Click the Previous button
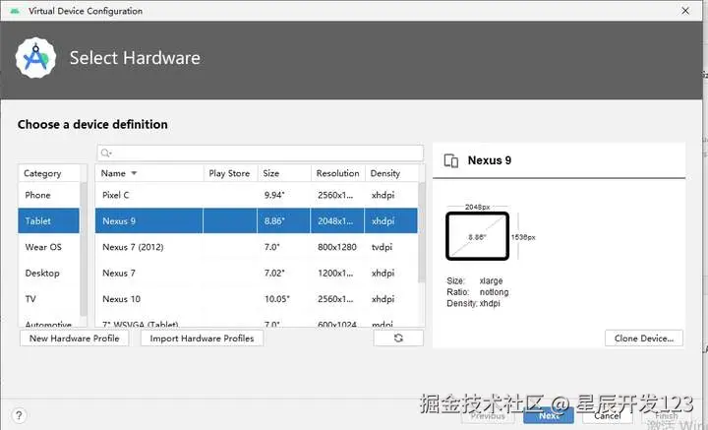 [488, 415]
